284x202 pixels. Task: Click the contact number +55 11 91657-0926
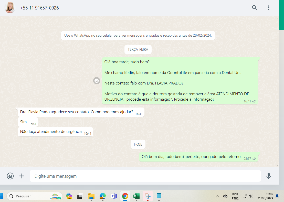tap(39, 8)
